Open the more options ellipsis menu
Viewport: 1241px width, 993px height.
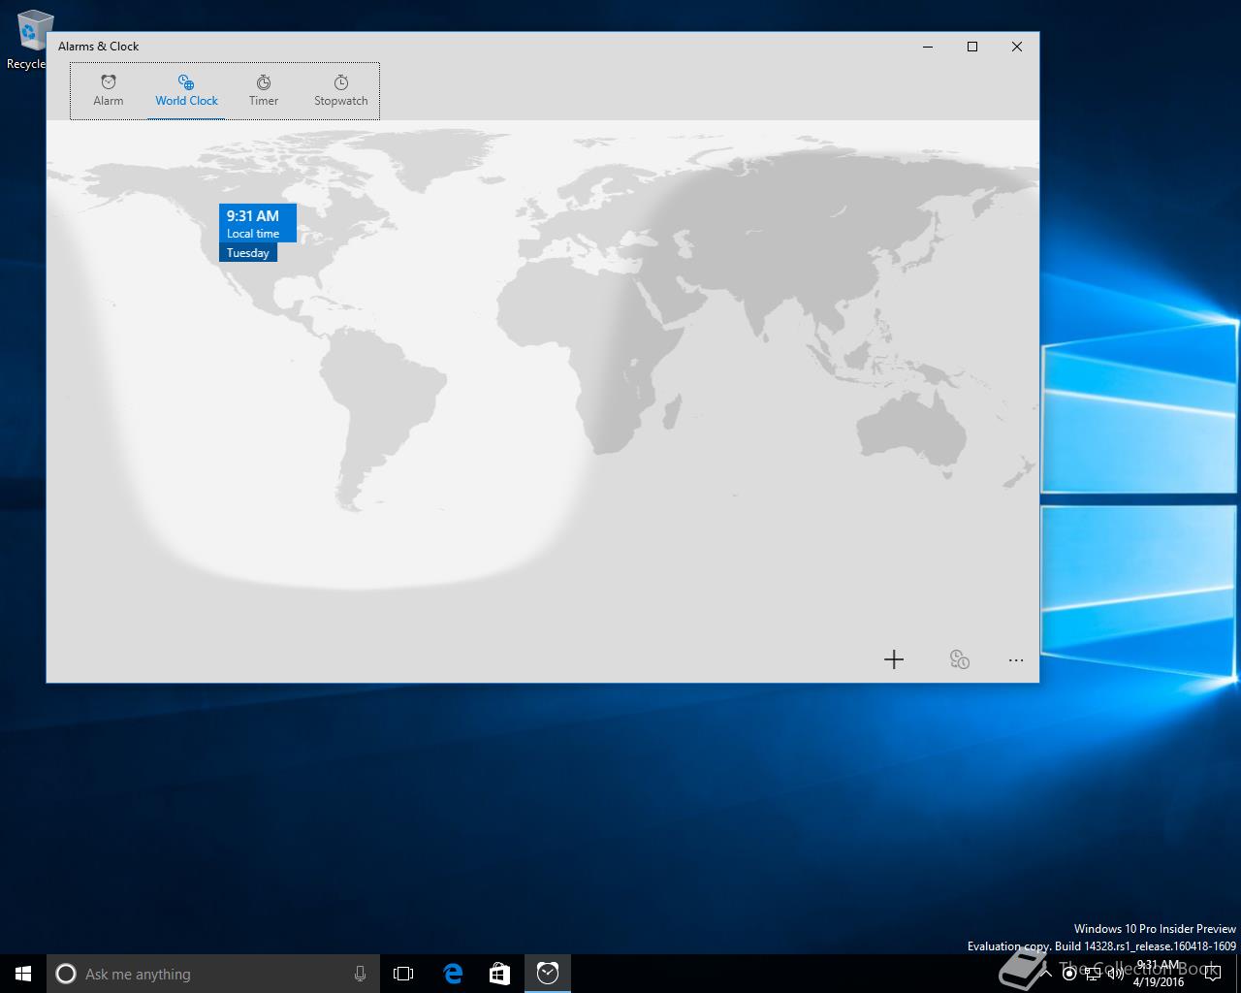pyautogui.click(x=1016, y=659)
